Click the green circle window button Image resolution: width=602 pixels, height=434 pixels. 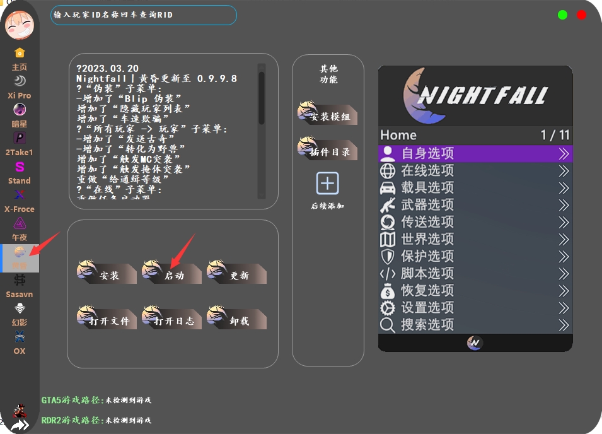(x=562, y=15)
